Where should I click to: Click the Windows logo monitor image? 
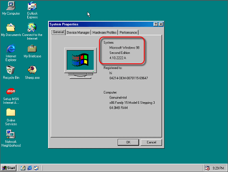coord(81,63)
